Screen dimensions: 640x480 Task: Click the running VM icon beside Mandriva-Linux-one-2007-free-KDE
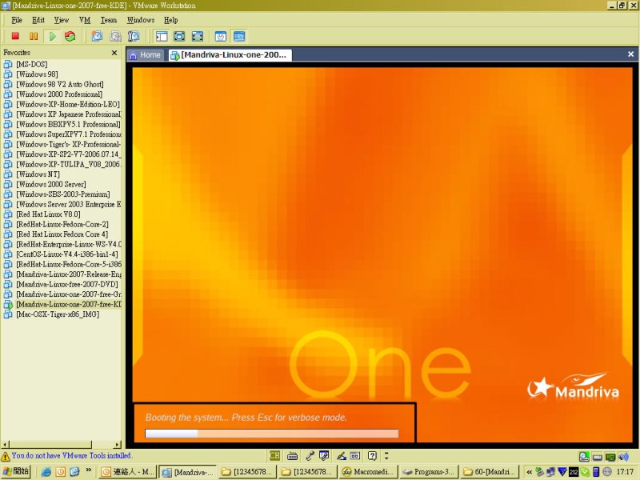pos(8,304)
